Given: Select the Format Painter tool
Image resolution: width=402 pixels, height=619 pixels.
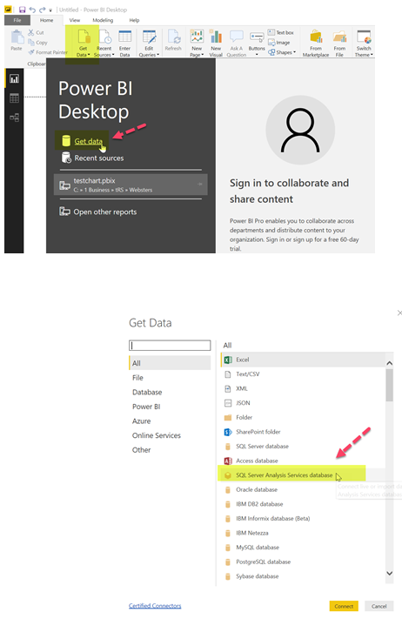Looking at the screenshot, I should (48, 52).
